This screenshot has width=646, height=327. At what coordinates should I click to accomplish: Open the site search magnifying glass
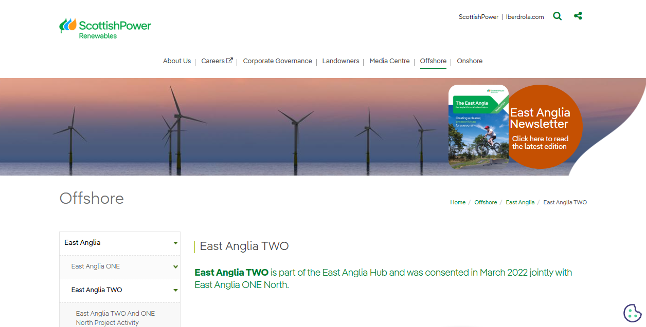pos(557,16)
